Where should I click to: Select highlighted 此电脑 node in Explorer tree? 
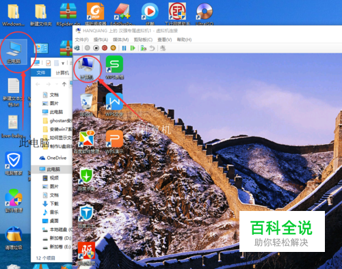point(51,169)
